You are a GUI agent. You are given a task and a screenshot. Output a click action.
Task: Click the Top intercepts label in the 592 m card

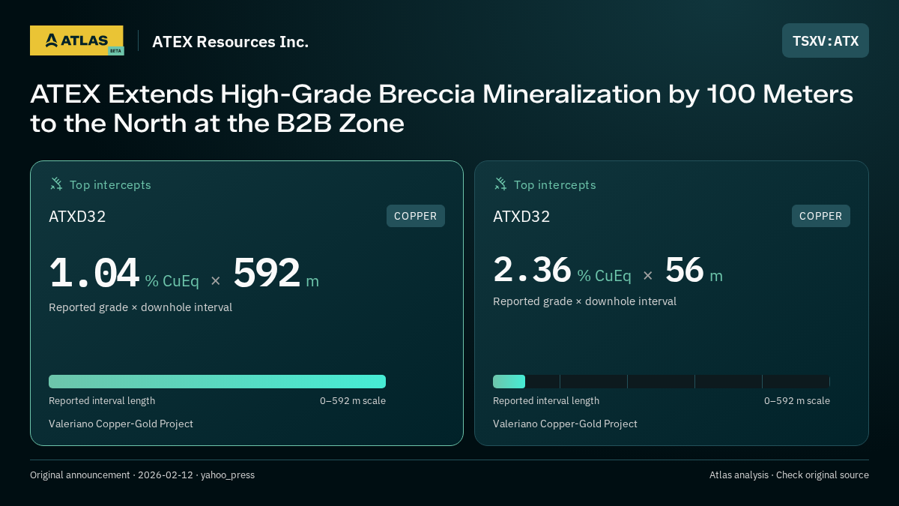coord(110,184)
